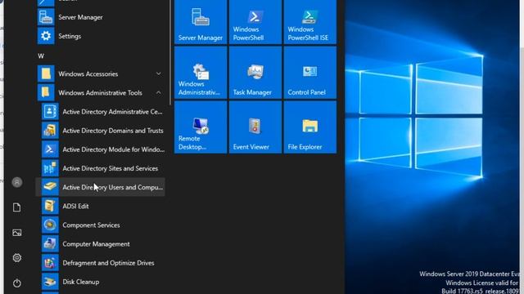The width and height of the screenshot is (524, 294).
Task: Expand the Windows Accessories folder chevron
Action: (159, 73)
